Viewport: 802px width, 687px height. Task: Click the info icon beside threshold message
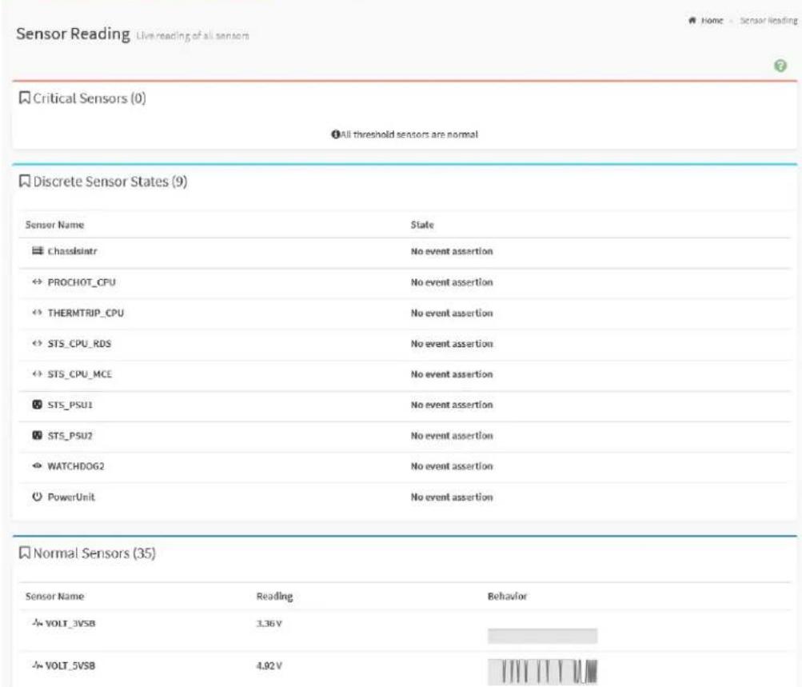336,134
